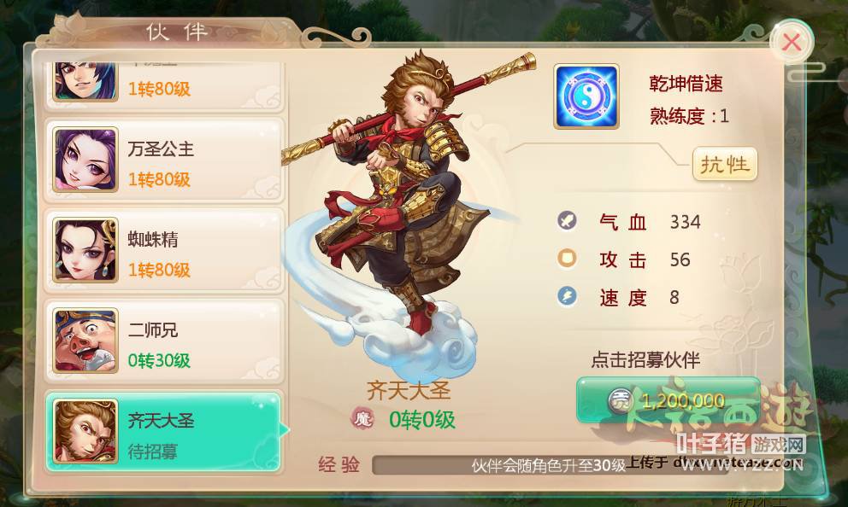Image resolution: width=848 pixels, height=507 pixels.
Task: Open the 乾坤借速 yin-yang skill icon
Action: [586, 96]
